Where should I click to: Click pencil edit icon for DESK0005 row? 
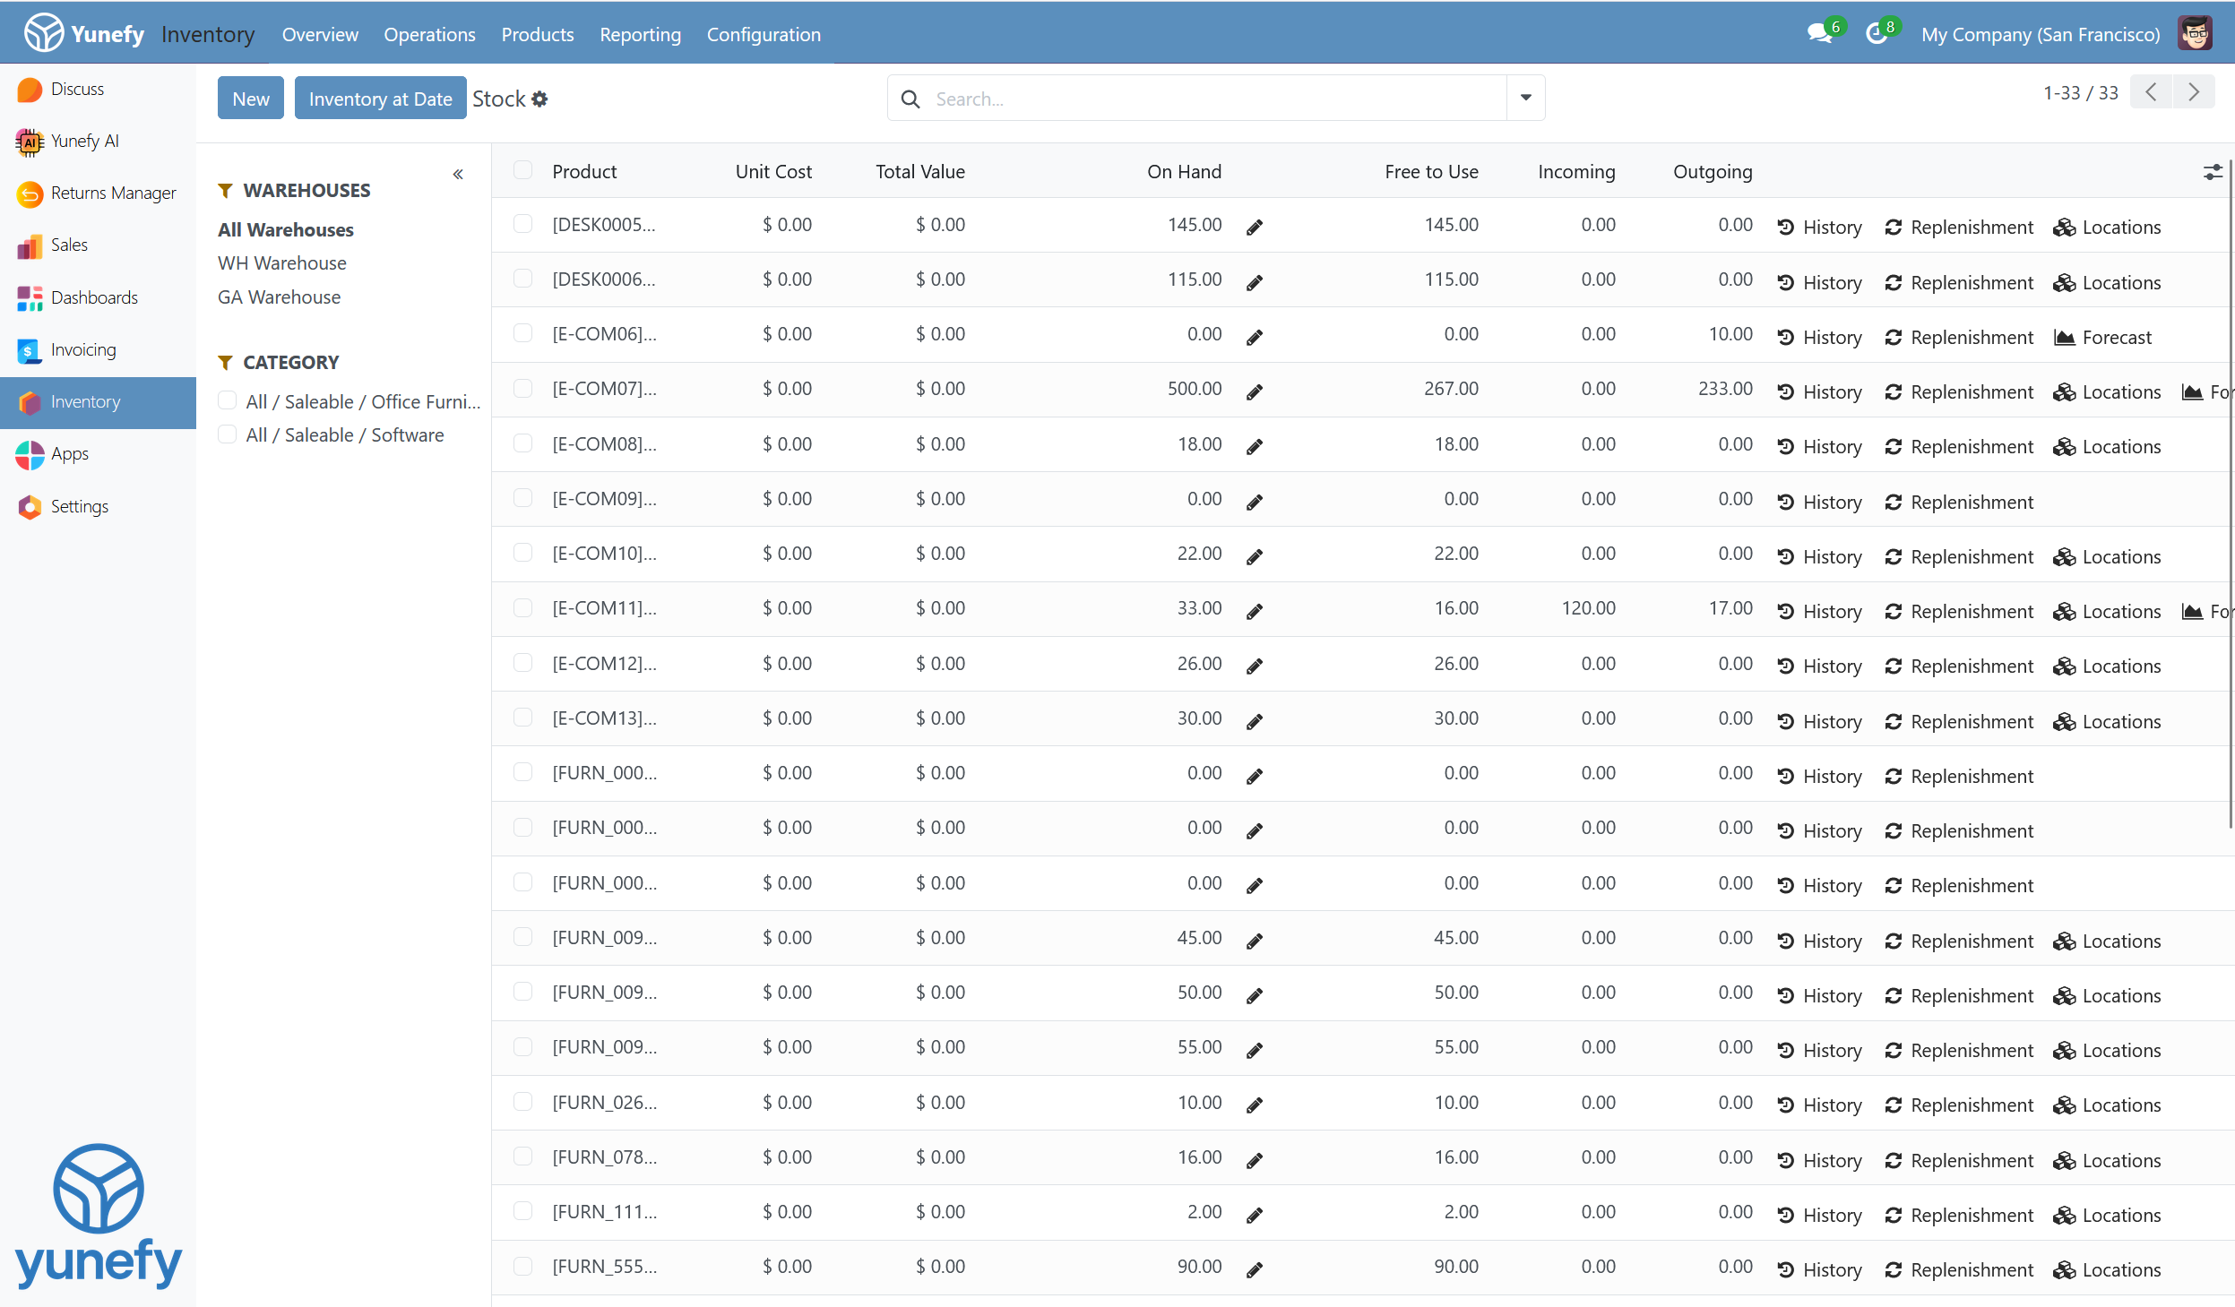coord(1255,228)
